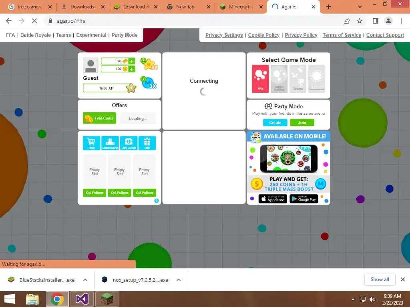Select the Teams game mode tile
The width and height of the screenshot is (410, 307).
(298, 79)
